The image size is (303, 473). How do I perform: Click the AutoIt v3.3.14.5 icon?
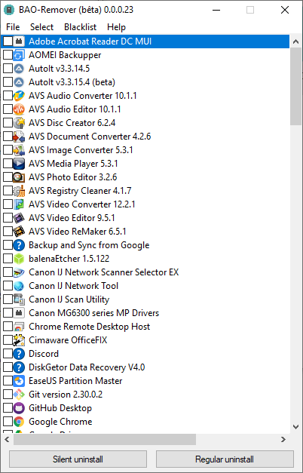[19, 69]
